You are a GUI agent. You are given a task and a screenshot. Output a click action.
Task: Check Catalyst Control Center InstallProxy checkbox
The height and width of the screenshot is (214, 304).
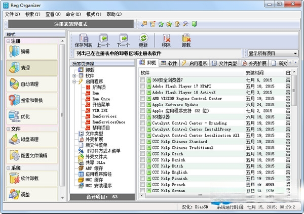click(142, 129)
